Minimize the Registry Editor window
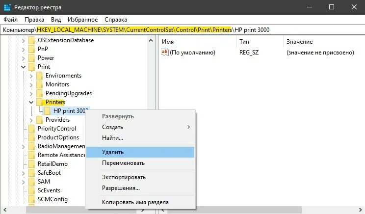365x214 pixels. coord(310,7)
